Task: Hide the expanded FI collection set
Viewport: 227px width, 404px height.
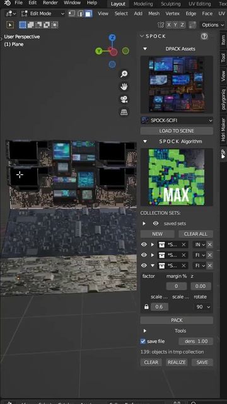Action: (x=144, y=266)
